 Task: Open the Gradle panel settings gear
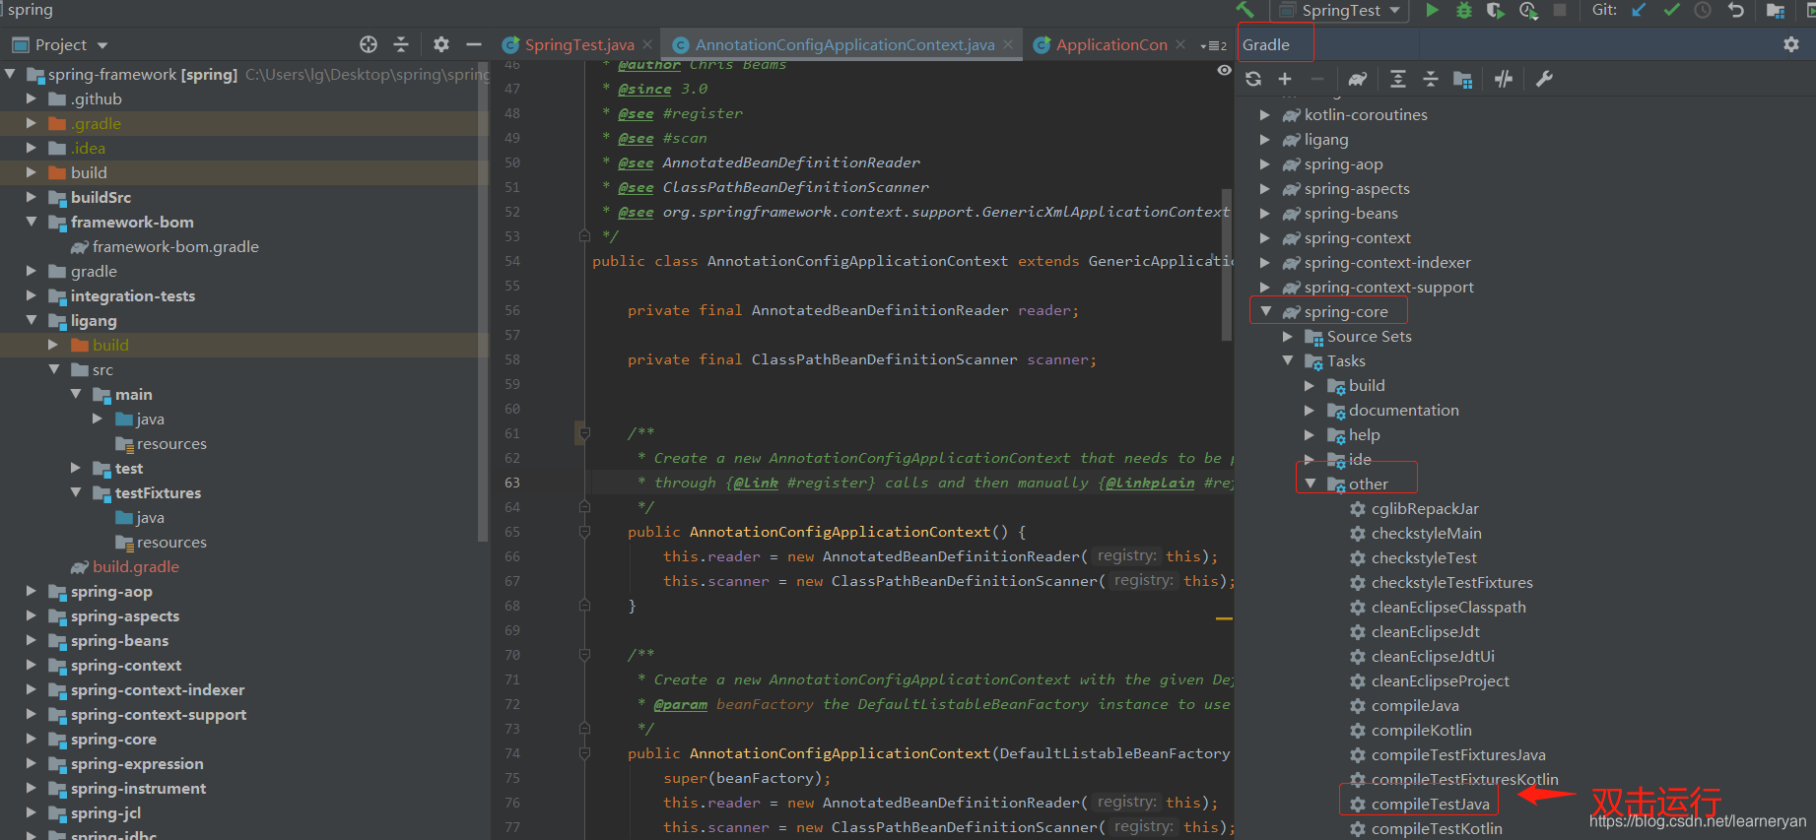pyautogui.click(x=1791, y=44)
